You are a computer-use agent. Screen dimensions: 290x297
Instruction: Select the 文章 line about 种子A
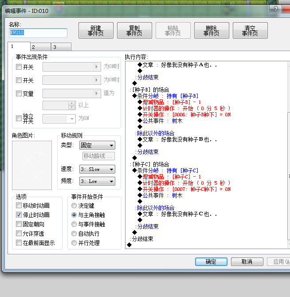coord(177,65)
